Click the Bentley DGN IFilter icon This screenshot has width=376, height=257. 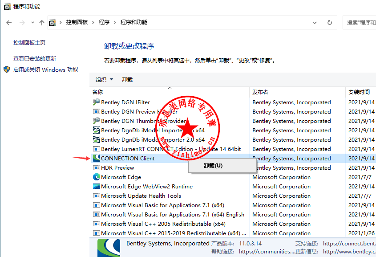pos(97,102)
